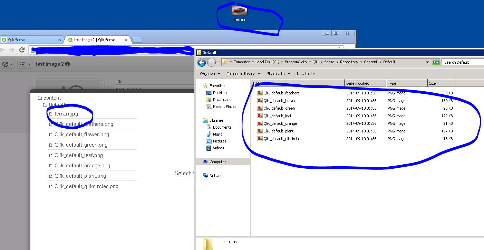
Task: Go back in the Explorer window
Action: tap(202, 62)
